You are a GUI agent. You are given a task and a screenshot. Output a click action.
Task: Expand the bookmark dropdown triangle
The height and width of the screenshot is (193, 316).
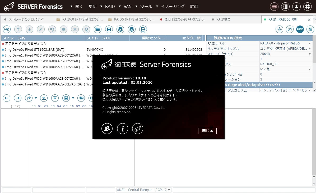[x=73, y=98]
